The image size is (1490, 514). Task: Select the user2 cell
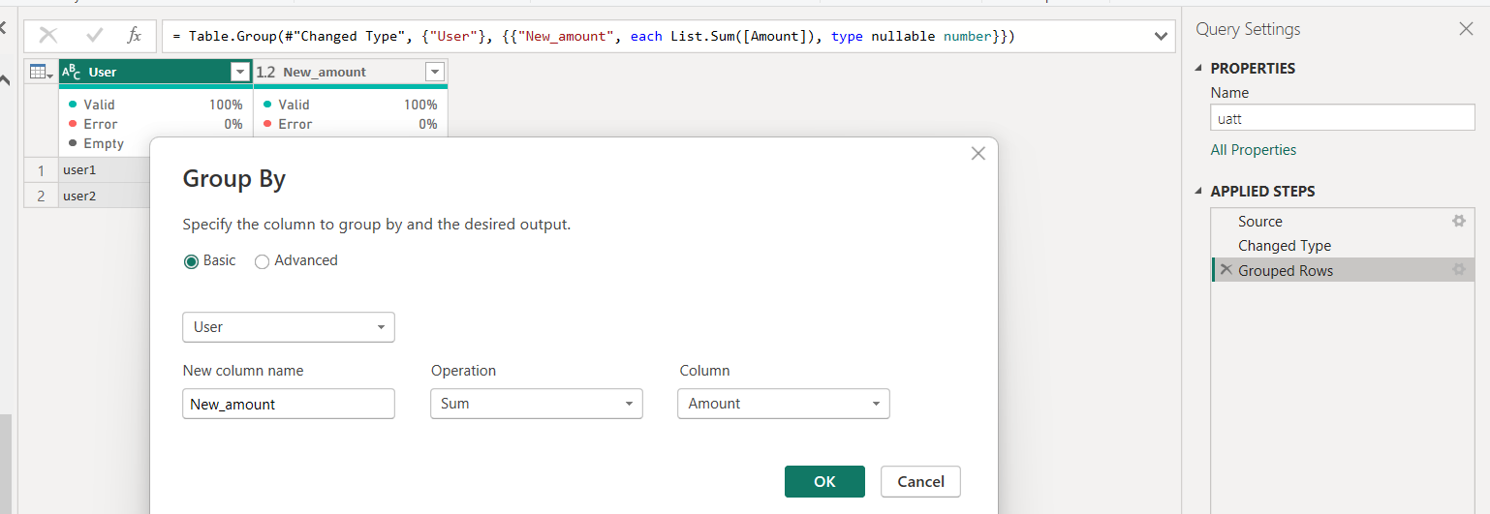[x=105, y=196]
